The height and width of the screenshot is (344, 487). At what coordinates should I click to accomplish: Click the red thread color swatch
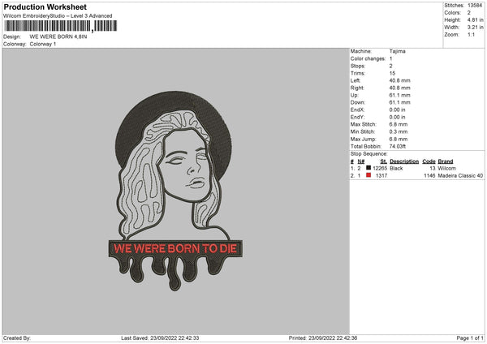click(x=368, y=175)
